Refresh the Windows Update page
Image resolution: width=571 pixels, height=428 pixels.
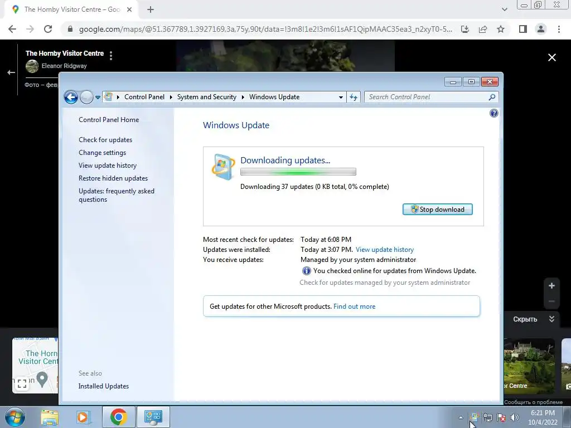click(x=354, y=97)
